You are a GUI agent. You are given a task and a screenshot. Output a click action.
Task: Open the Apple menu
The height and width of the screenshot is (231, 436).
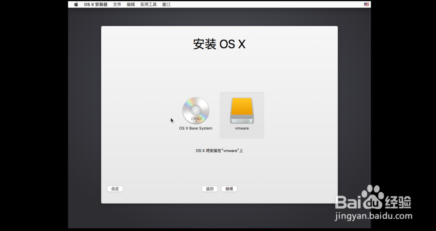pyautogui.click(x=76, y=4)
